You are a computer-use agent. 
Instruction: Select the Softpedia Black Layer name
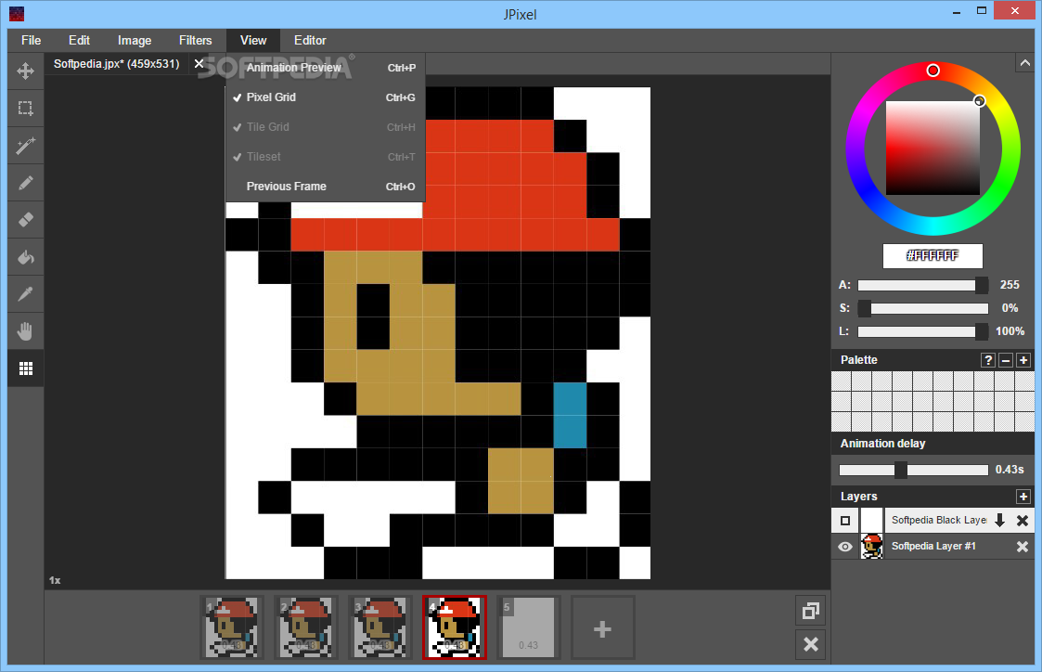click(938, 521)
